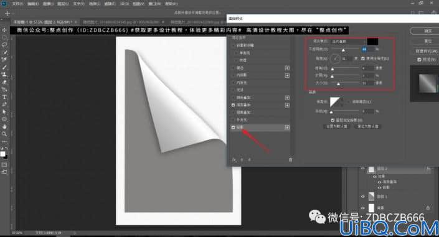Screen dimensions: 439x237
Task: Collapse Layer 2 effects list arrow
Action: (433, 169)
